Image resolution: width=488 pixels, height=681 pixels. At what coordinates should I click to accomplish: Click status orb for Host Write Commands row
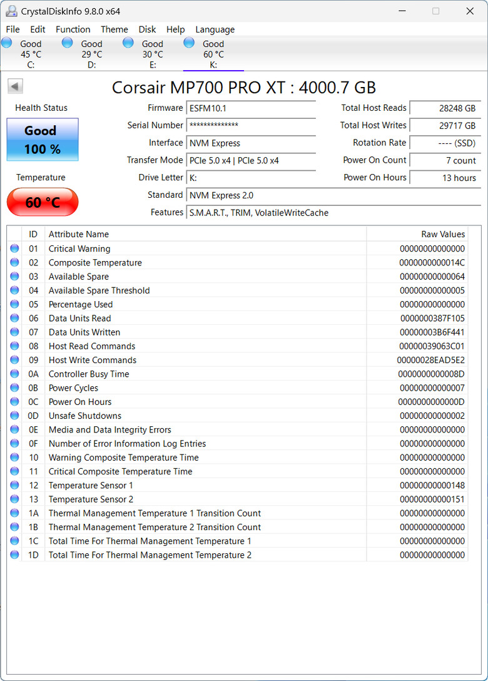[x=15, y=360]
